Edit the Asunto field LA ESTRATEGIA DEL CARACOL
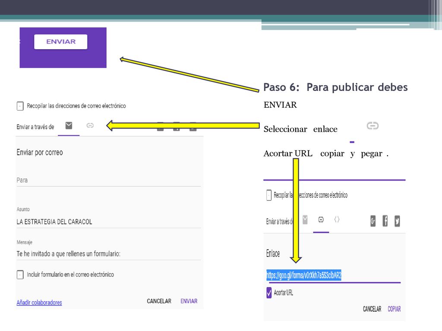The height and width of the screenshot is (331, 442). [x=108, y=222]
